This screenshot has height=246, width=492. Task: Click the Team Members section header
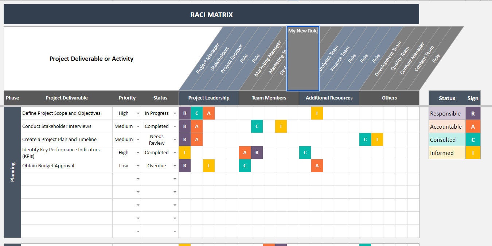[x=269, y=98]
